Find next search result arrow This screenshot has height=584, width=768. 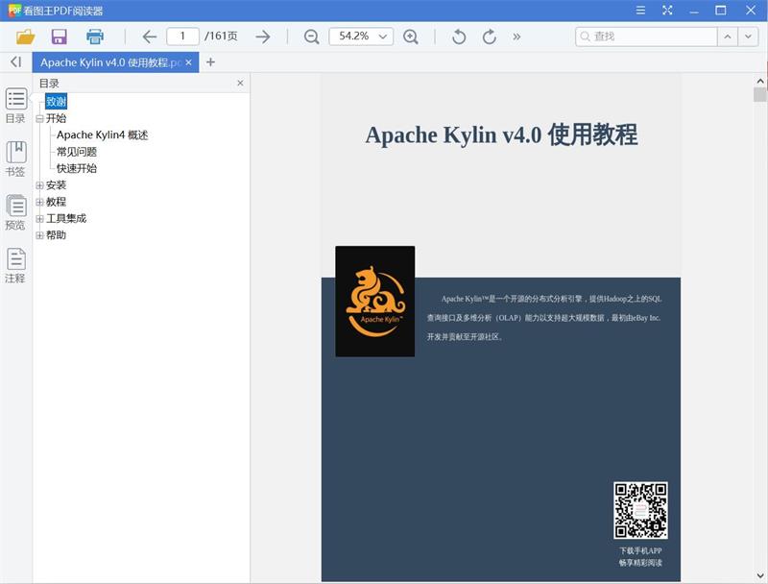tap(748, 36)
